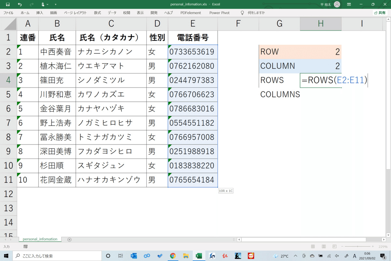
Task: Select column E header
Action: tap(193, 23)
